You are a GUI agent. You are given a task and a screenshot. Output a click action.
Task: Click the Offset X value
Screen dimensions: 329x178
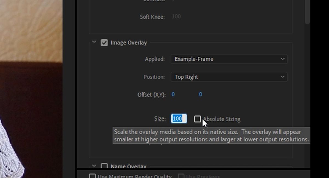[x=173, y=94]
